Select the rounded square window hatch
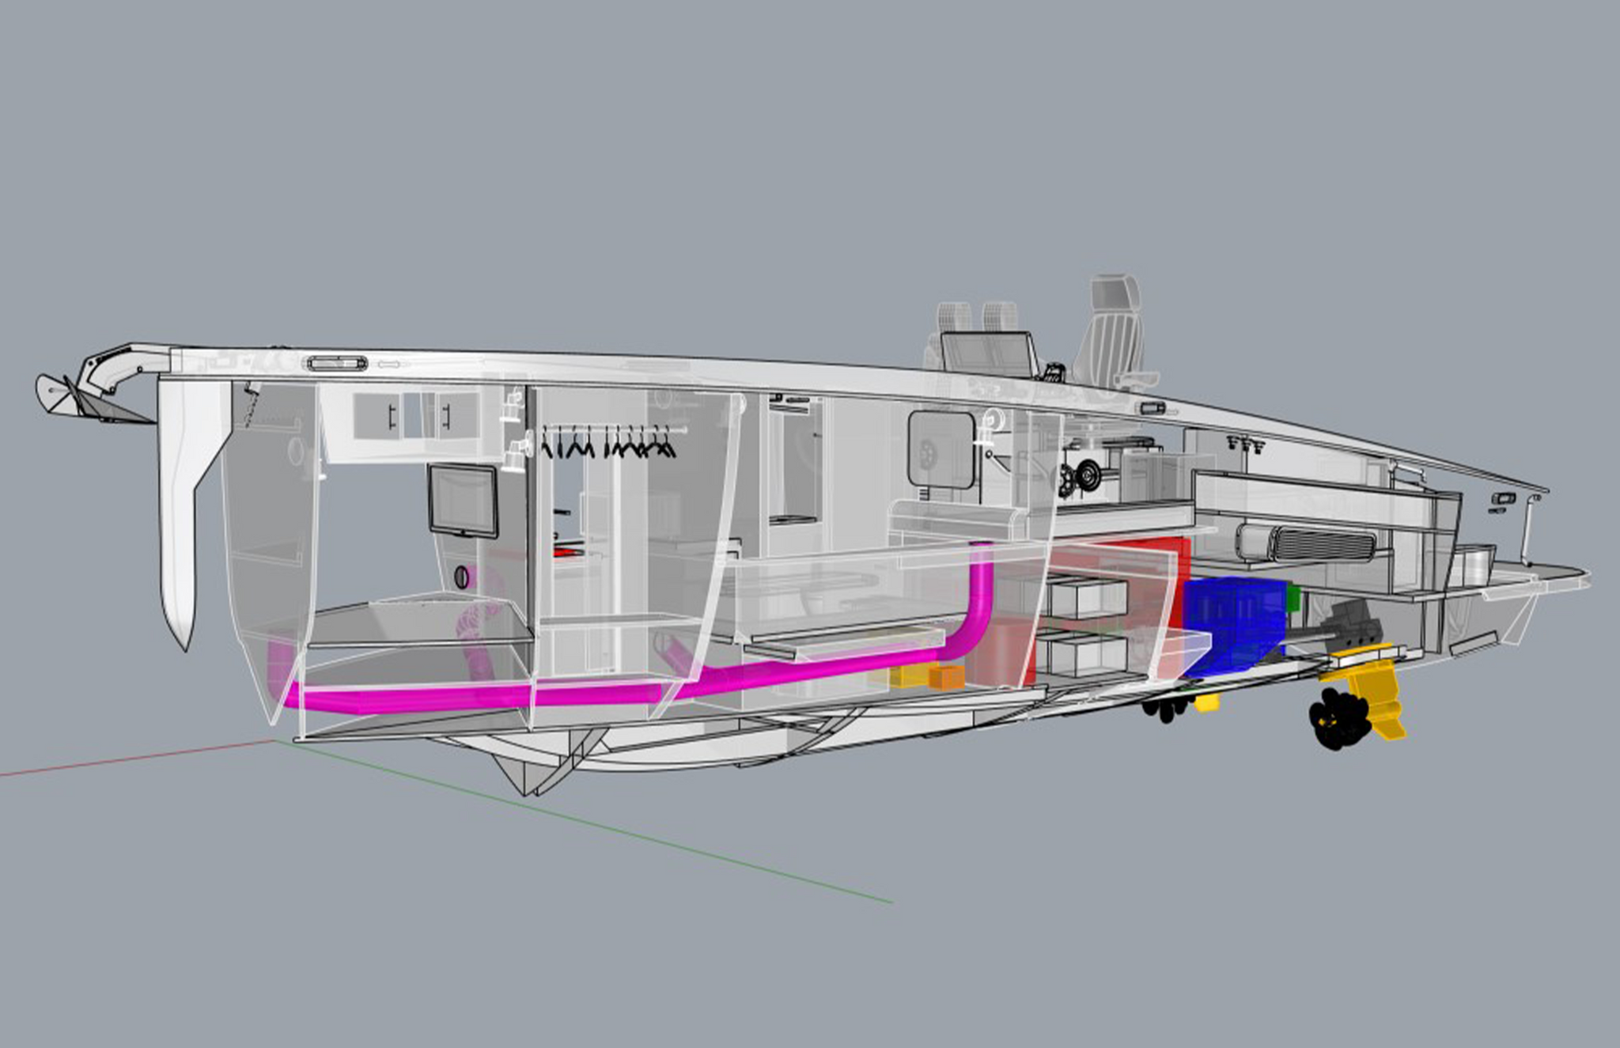This screenshot has height=1048, width=1620. (x=941, y=448)
